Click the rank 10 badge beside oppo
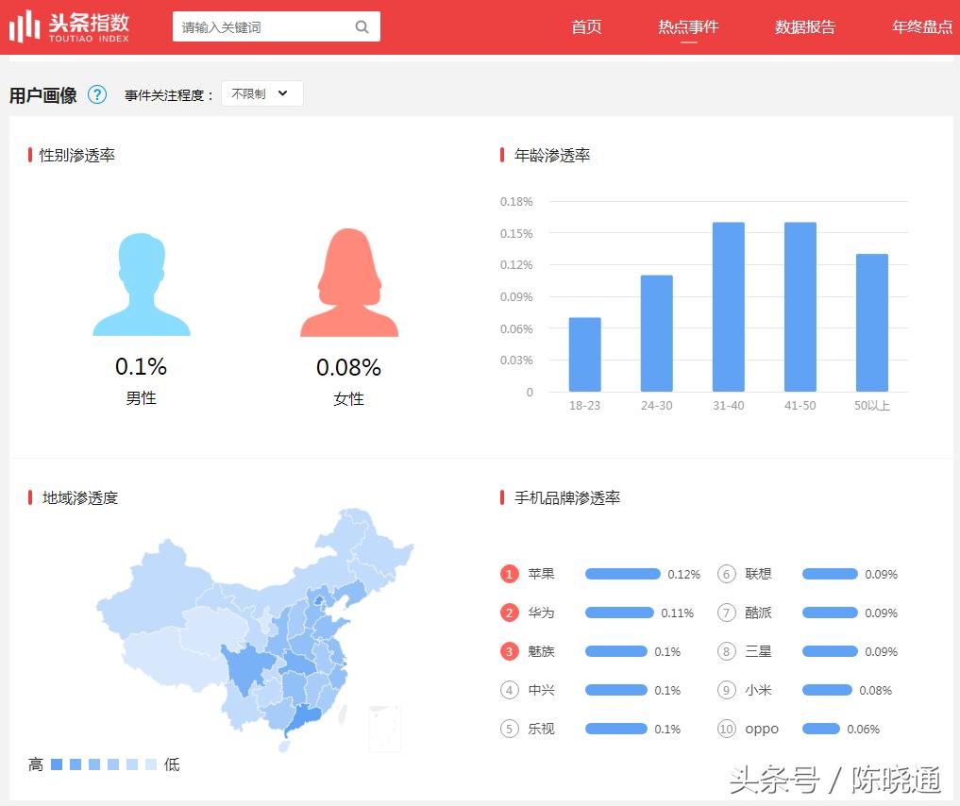This screenshot has height=806, width=960. click(x=727, y=729)
